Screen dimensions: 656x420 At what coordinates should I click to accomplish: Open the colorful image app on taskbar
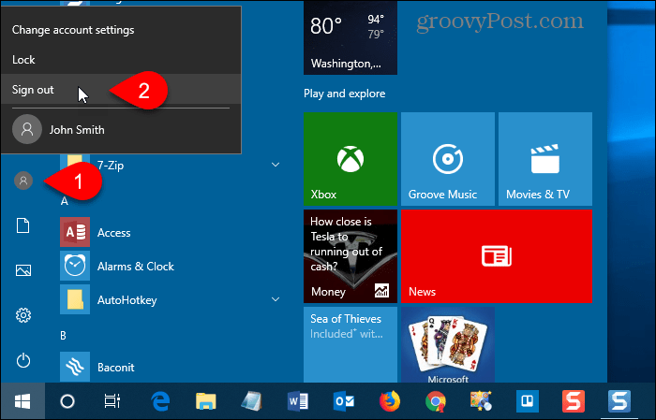pyautogui.click(x=481, y=401)
